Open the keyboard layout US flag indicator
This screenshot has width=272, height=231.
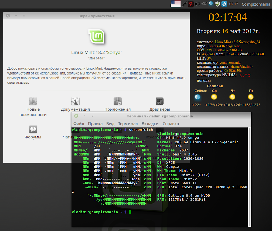(x=175, y=4)
